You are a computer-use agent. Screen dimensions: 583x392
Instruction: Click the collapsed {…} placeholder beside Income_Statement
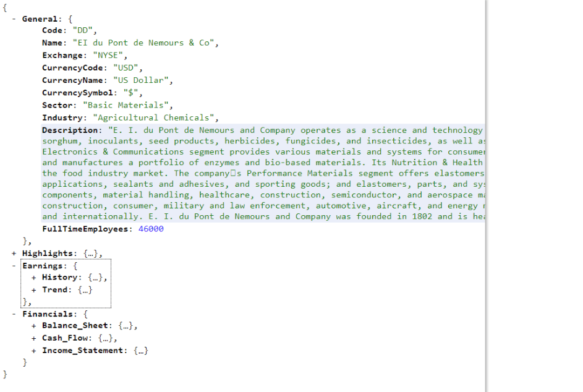(x=141, y=351)
